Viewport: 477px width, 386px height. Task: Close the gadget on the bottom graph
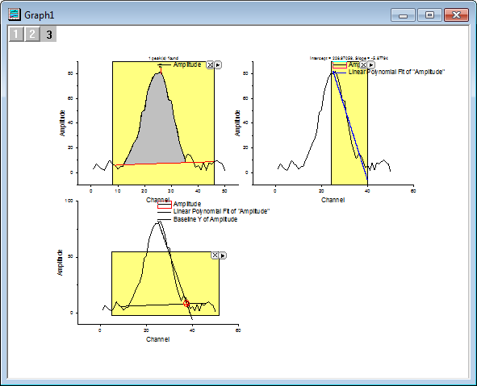tap(215, 255)
